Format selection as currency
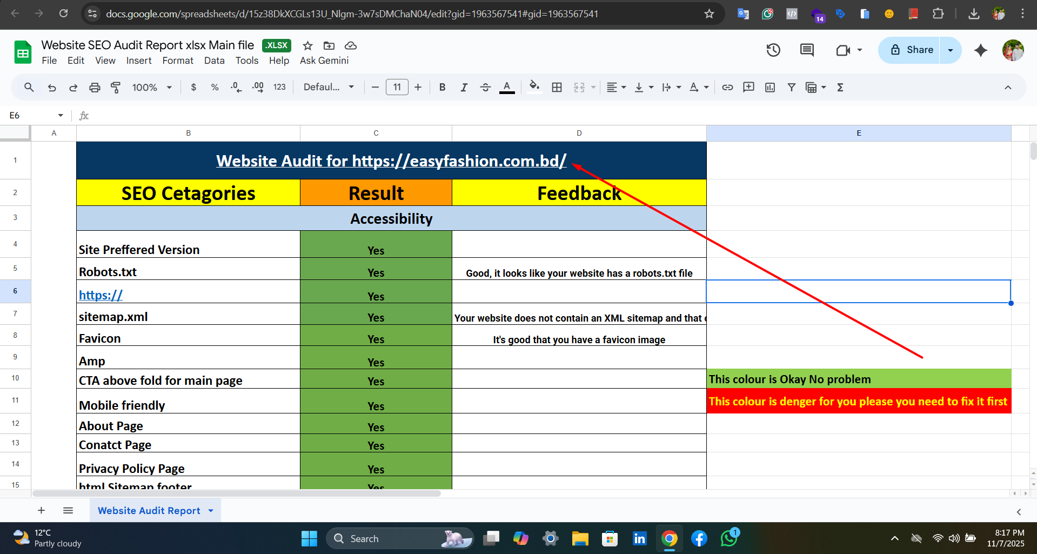Image resolution: width=1037 pixels, height=554 pixels. tap(193, 87)
